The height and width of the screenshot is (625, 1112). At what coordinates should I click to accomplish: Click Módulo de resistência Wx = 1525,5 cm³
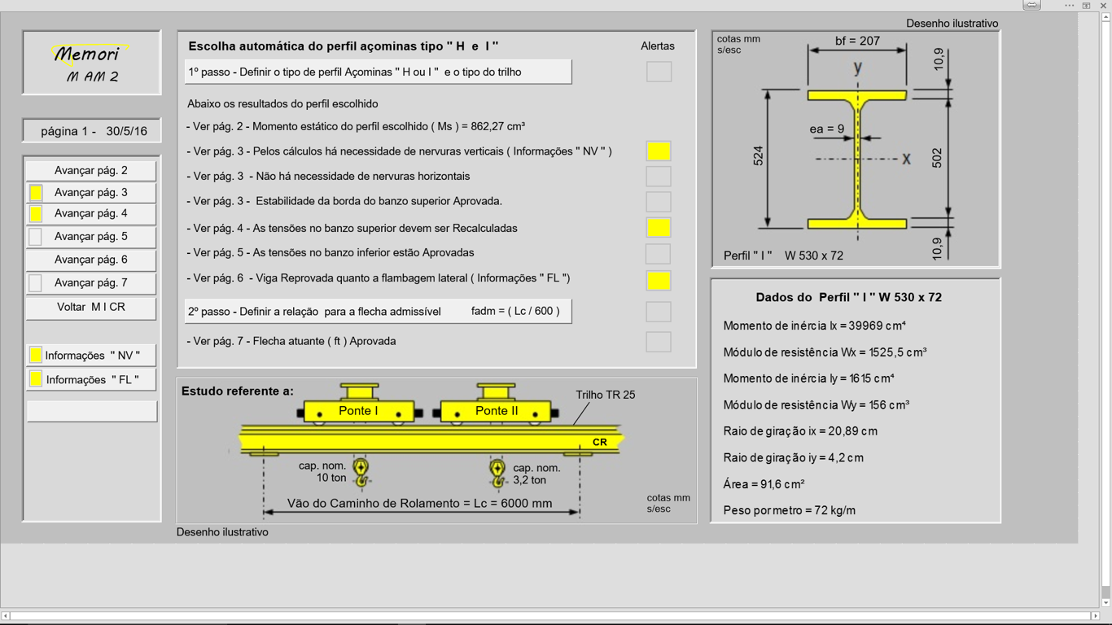[x=825, y=352]
